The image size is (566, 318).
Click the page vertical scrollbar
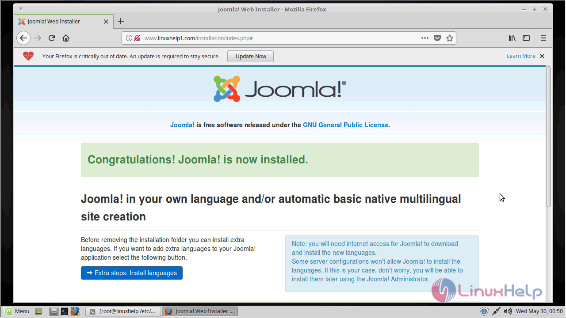pos(549,137)
